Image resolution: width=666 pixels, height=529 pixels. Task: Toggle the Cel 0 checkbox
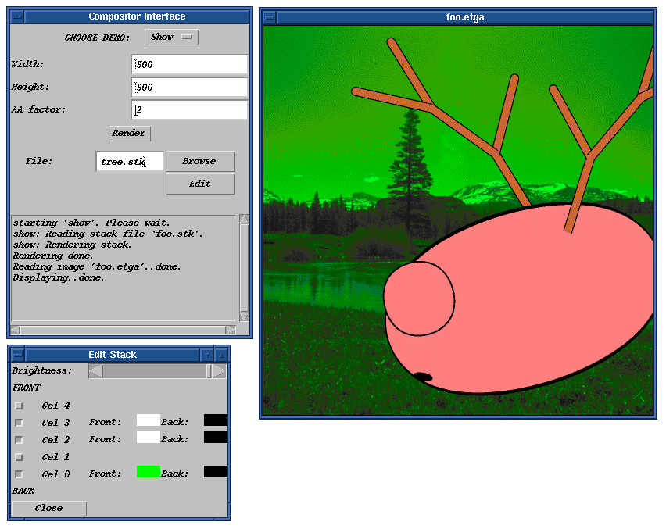point(19,474)
